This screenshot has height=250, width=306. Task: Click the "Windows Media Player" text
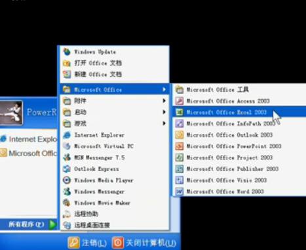[104, 180]
